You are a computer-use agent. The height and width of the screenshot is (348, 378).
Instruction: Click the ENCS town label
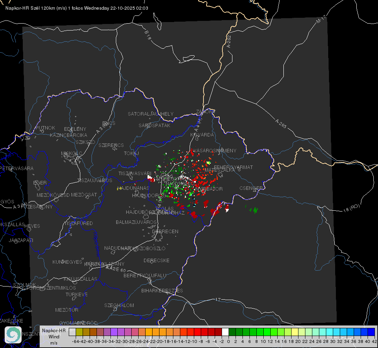(109, 123)
